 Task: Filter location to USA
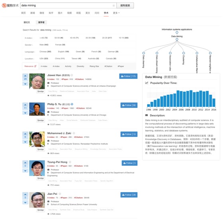point(44,59)
